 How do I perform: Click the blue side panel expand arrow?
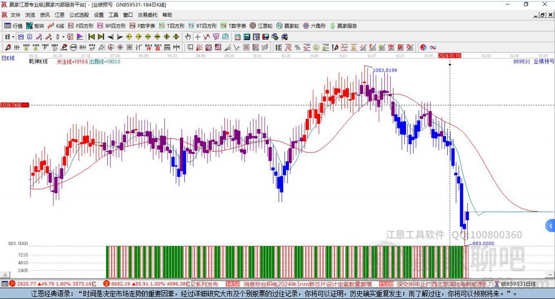[x=550, y=226]
